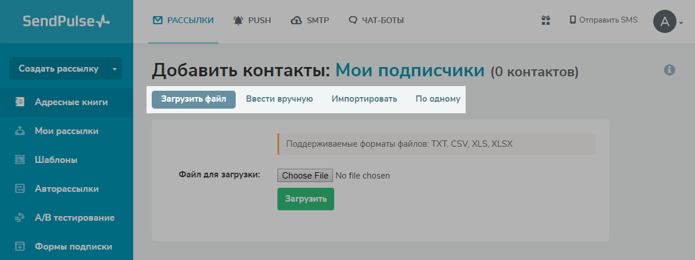Click the Шаблоны sidebar icon
This screenshot has height=260, width=695.
(20, 160)
